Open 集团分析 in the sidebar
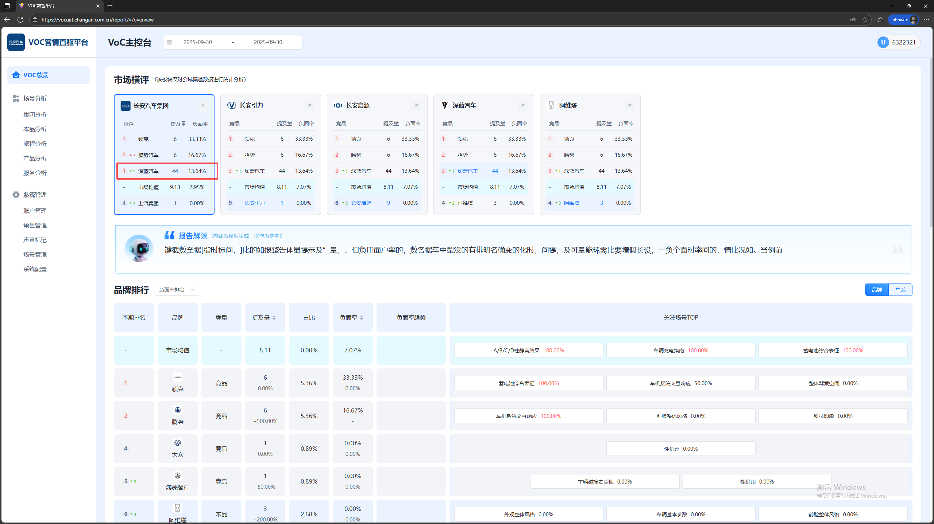Screen dimensions: 934x524 pos(35,114)
